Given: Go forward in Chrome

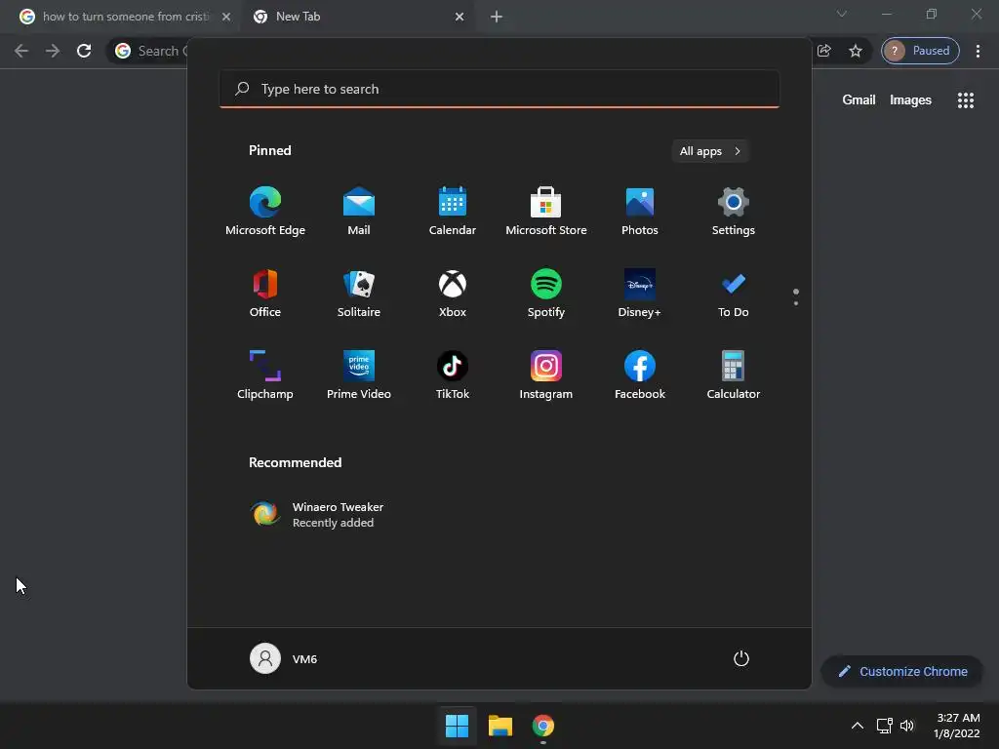Looking at the screenshot, I should [53, 51].
